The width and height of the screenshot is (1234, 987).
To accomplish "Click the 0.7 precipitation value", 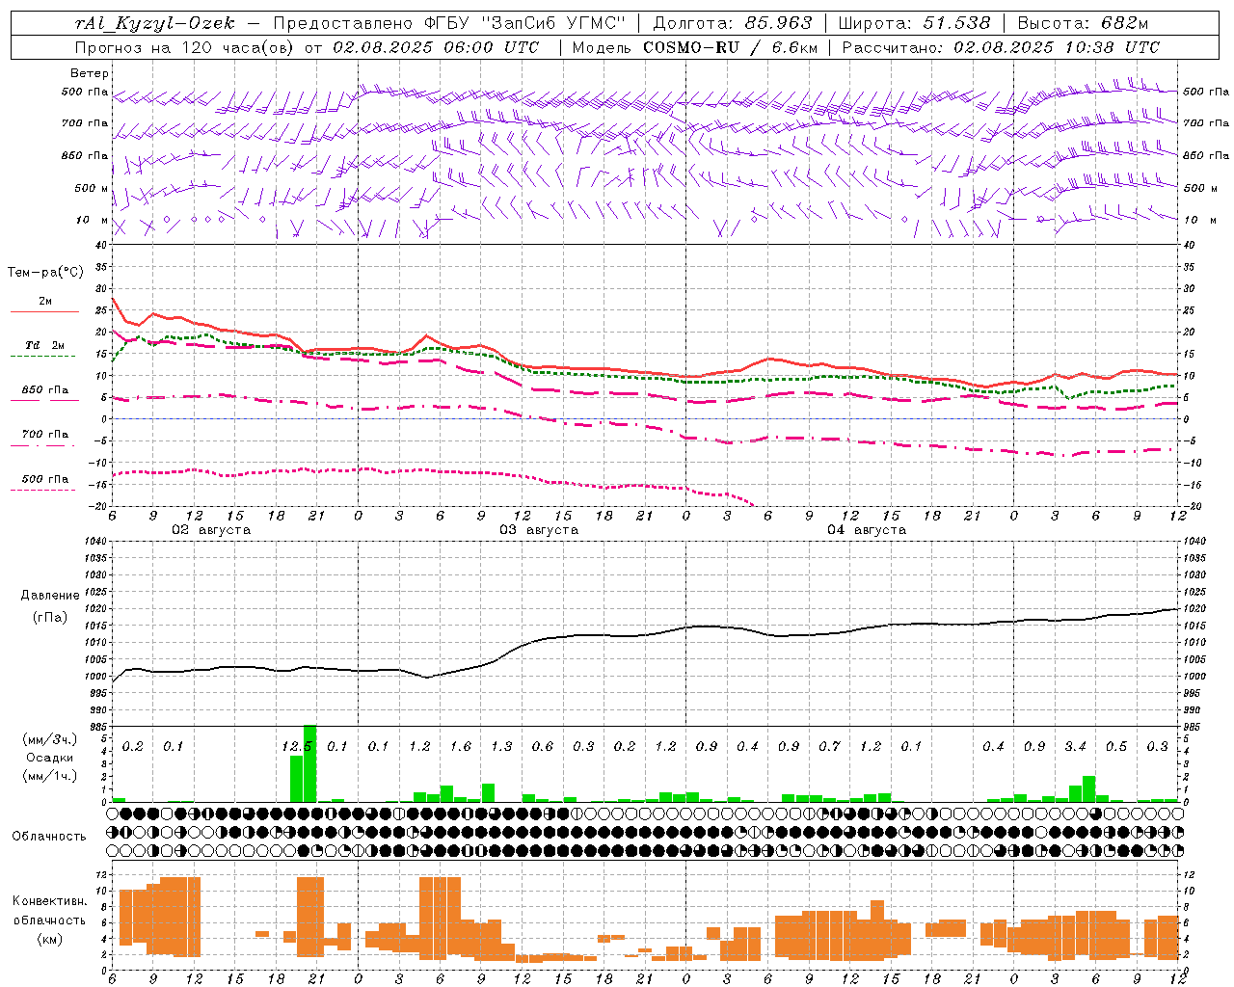I will tap(829, 746).
